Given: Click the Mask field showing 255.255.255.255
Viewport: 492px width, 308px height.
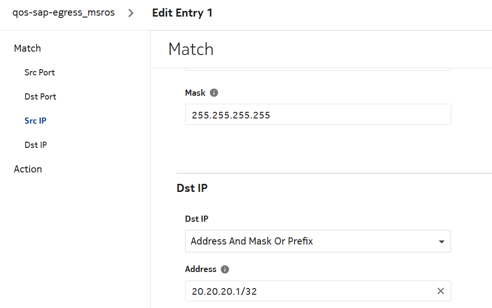Looking at the screenshot, I should click(x=317, y=115).
